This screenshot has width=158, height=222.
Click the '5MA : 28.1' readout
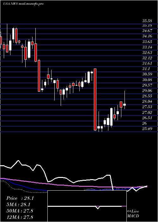point(18,205)
